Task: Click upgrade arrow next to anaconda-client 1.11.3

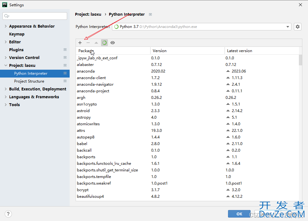Action: [x=228, y=78]
